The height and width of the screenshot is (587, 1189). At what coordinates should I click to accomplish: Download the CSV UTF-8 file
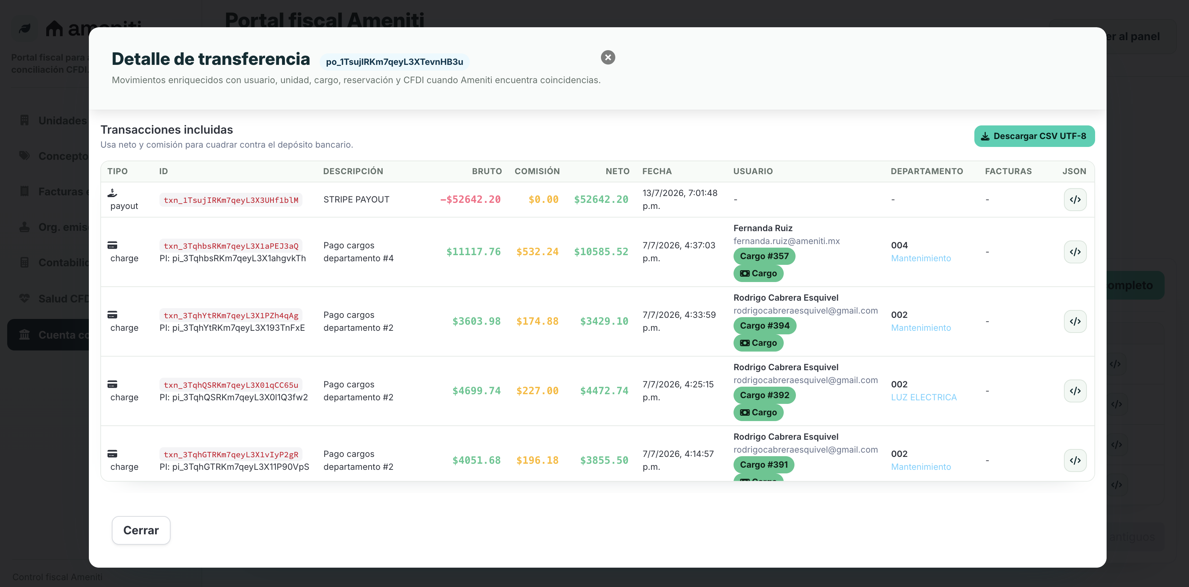point(1034,136)
